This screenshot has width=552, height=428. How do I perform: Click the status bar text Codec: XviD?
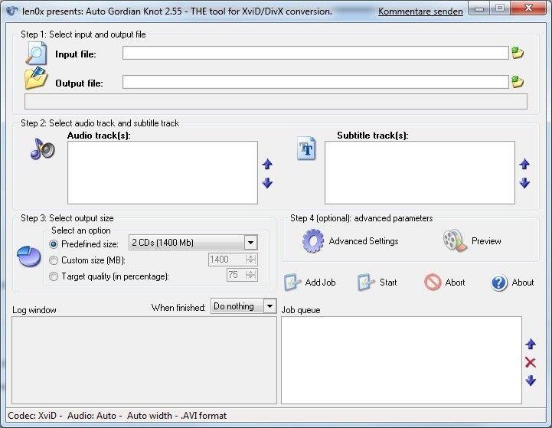(x=32, y=415)
